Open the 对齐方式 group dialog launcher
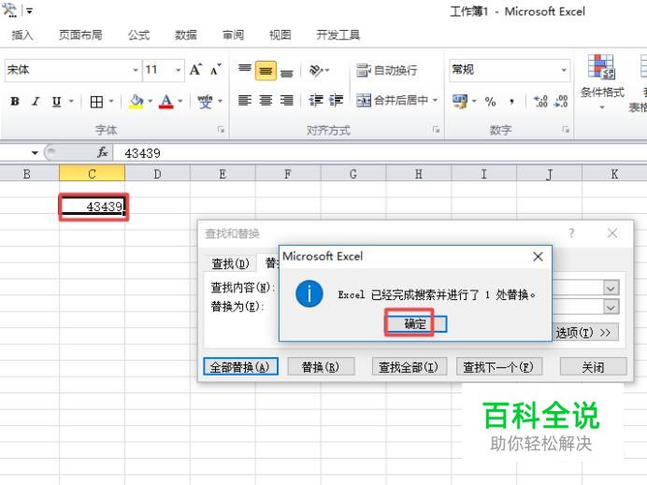 pyautogui.click(x=436, y=130)
